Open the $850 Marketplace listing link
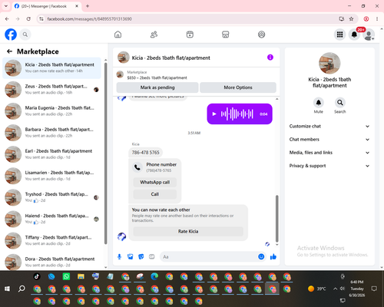The image size is (384, 307). pyautogui.click(x=157, y=78)
